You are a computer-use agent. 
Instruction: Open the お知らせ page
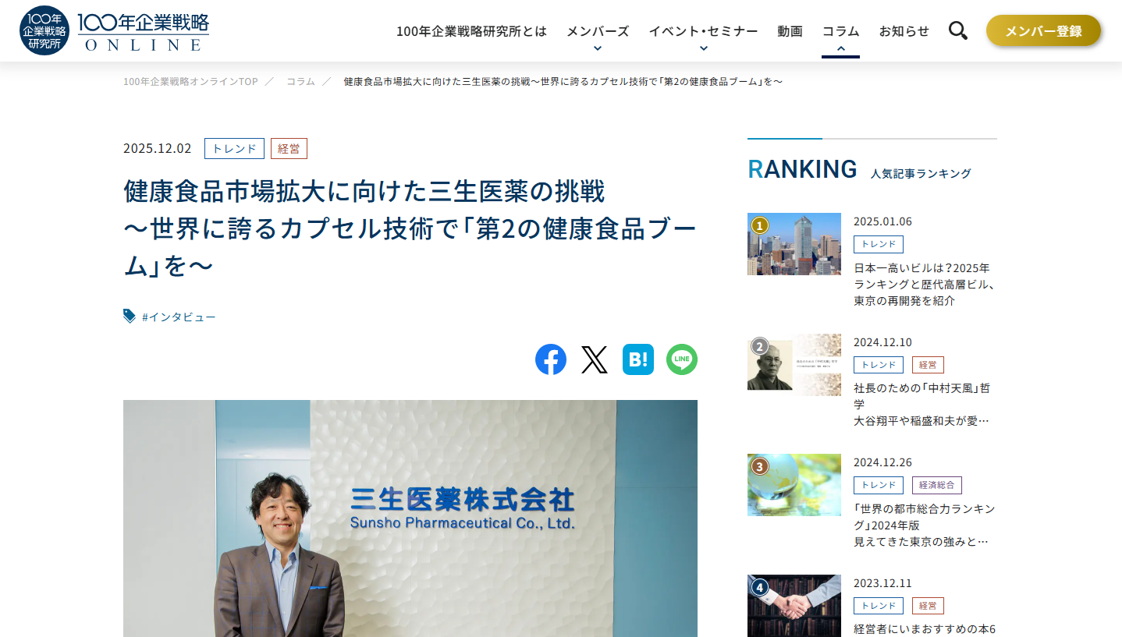(x=904, y=31)
